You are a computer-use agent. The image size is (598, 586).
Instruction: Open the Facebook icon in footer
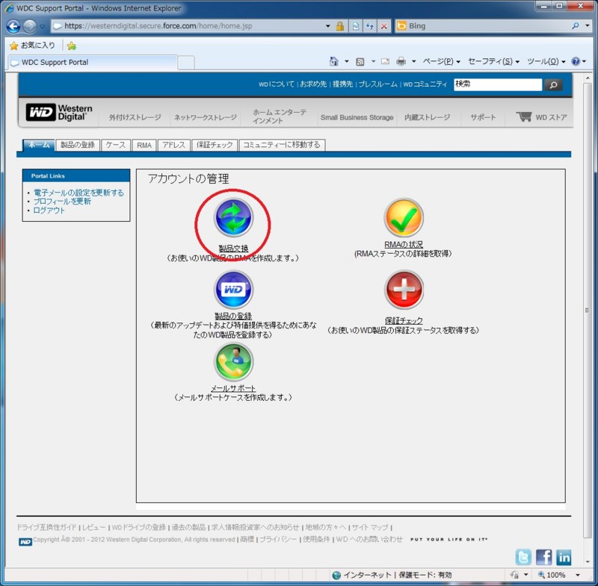[543, 557]
